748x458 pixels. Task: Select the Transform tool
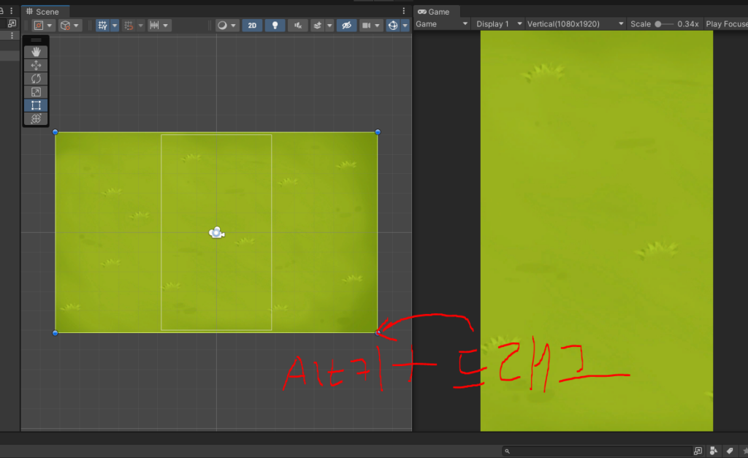click(36, 118)
